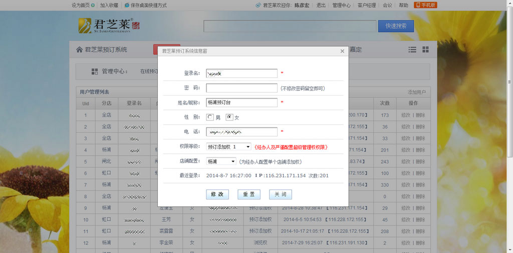Click 删除 in row for 王芳
Viewport: 513px width, 253px height.
click(x=420, y=219)
